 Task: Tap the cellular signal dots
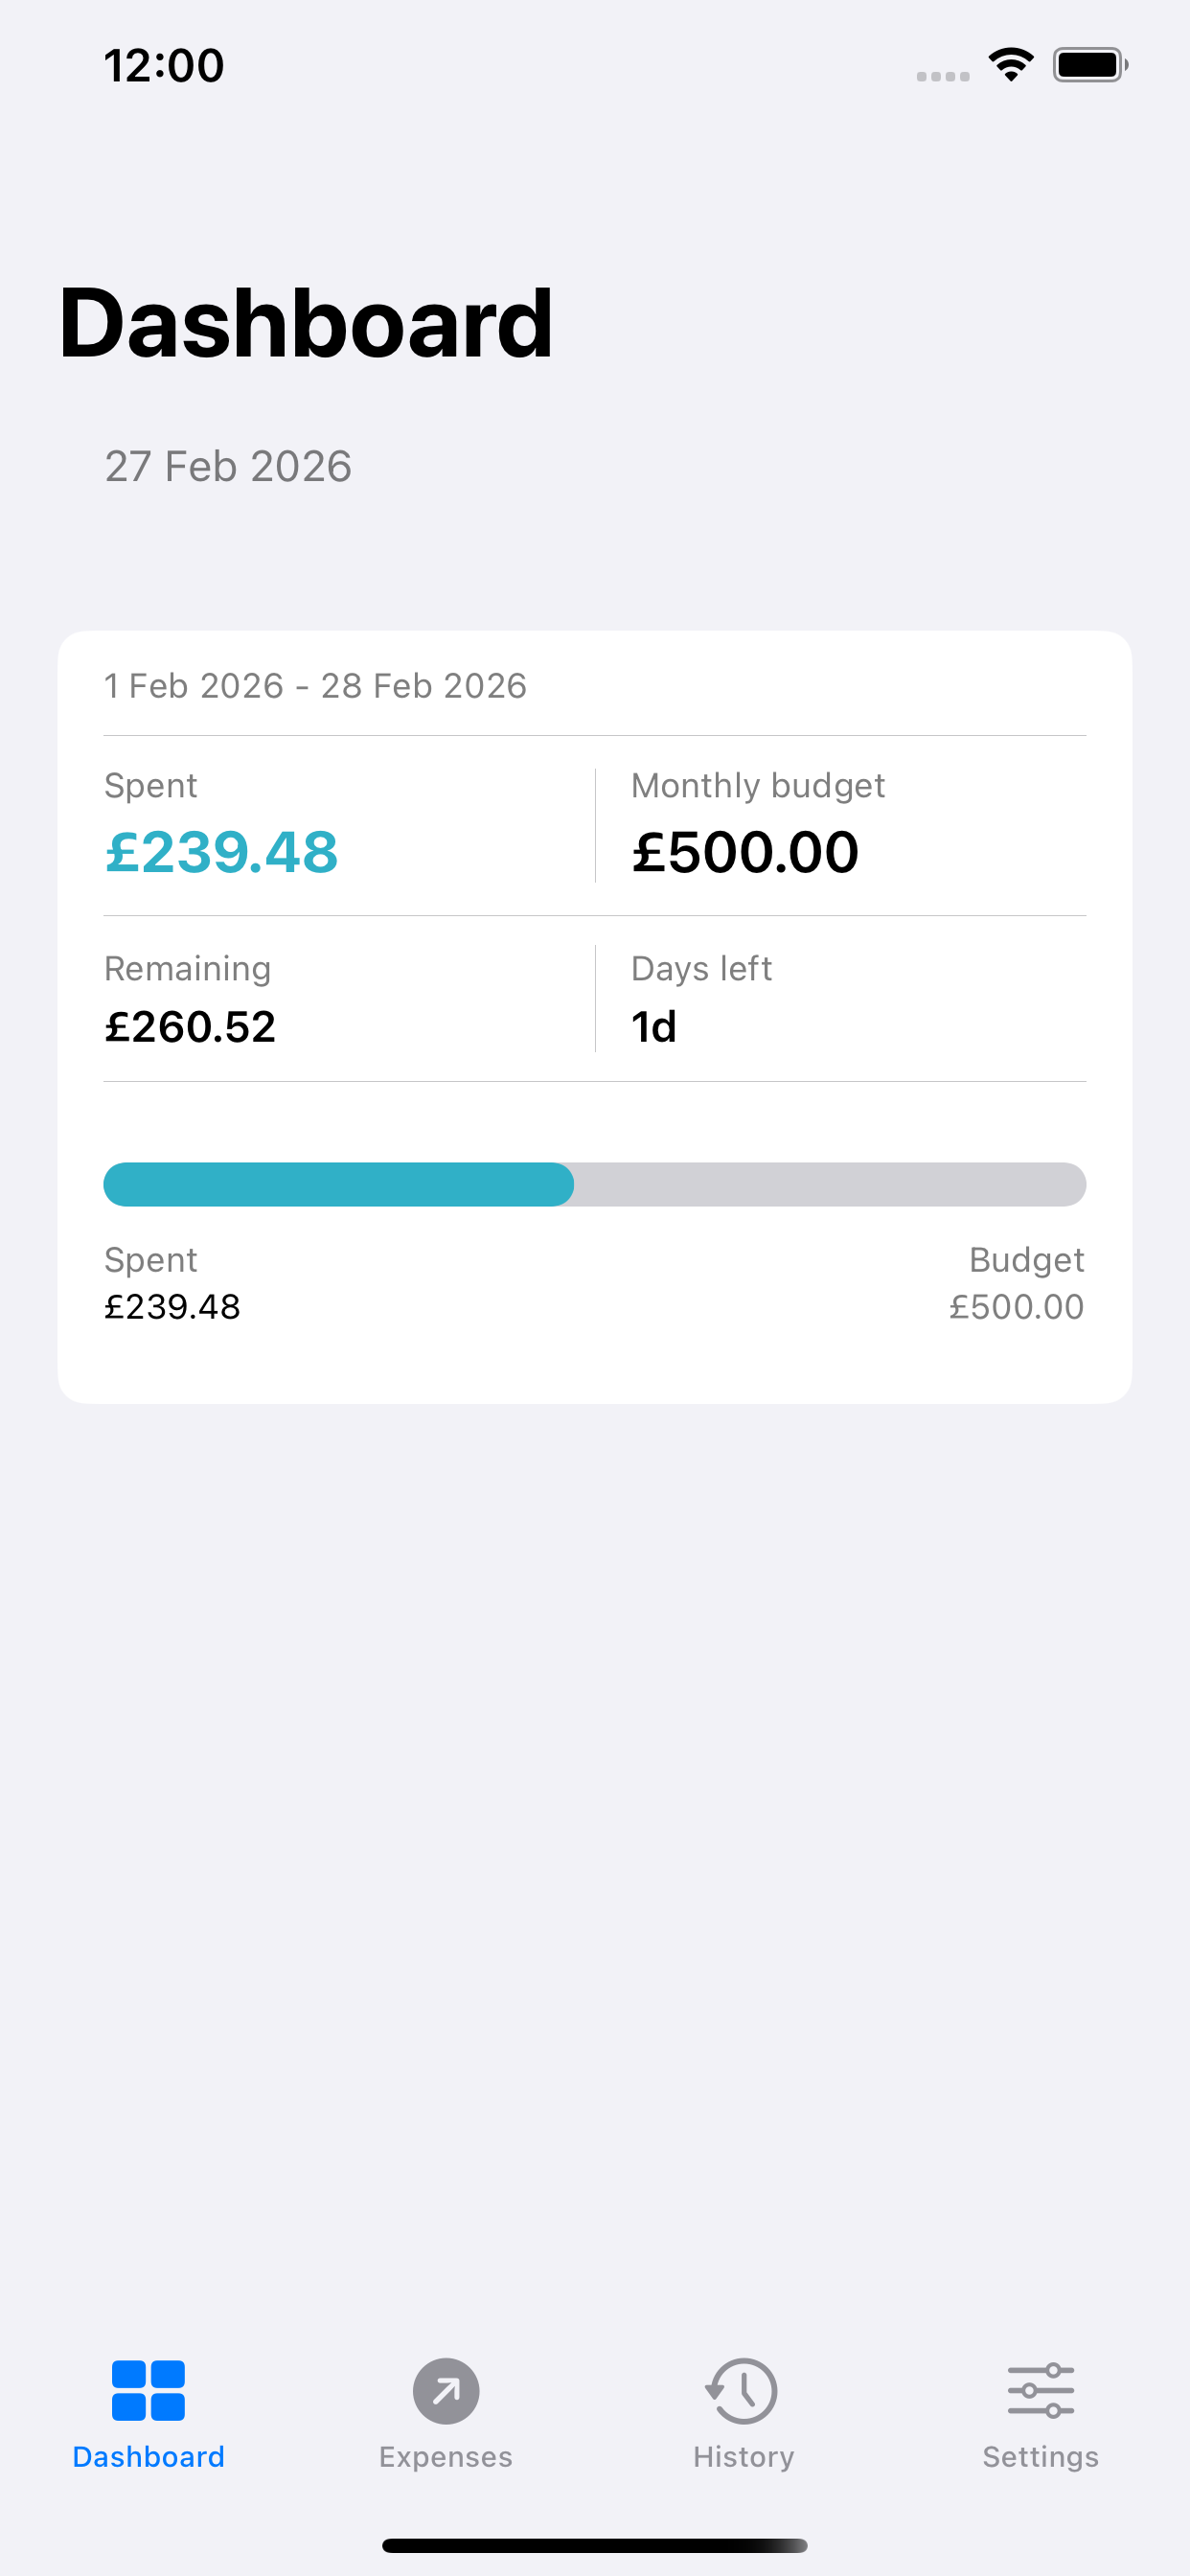[x=943, y=76]
